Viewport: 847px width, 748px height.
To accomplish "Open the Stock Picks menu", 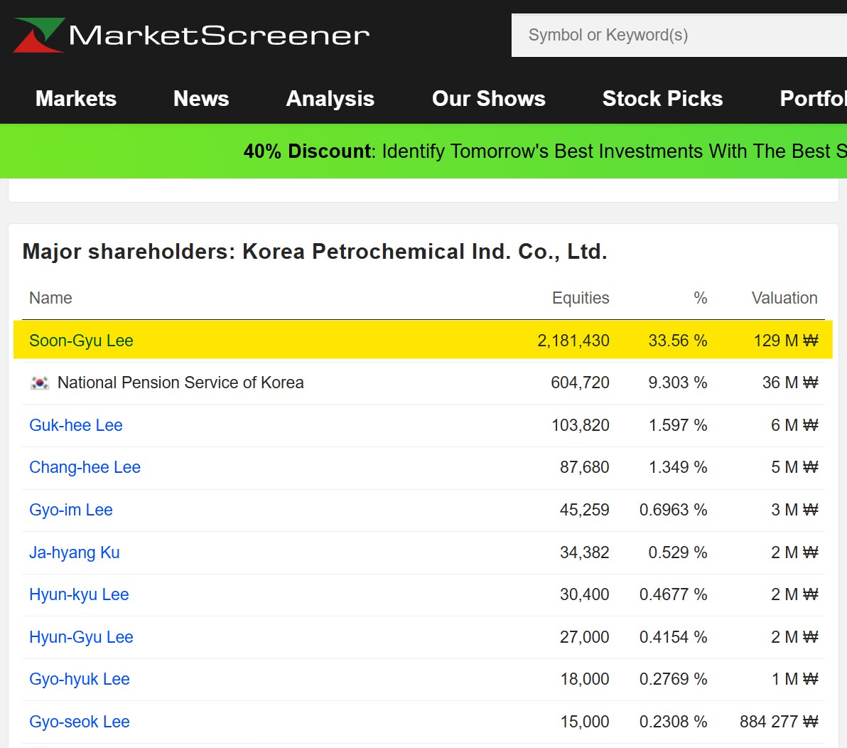I will click(662, 98).
